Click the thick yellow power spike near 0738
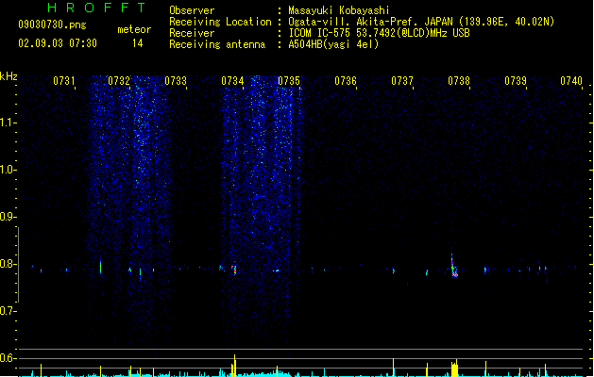 point(454,368)
